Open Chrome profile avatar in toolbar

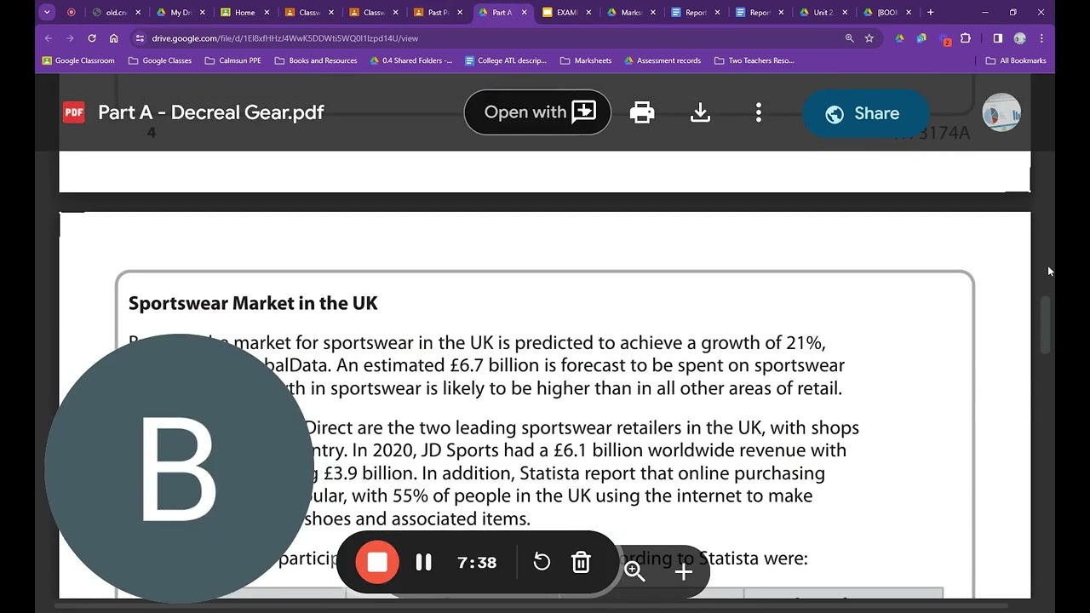pos(1020,38)
